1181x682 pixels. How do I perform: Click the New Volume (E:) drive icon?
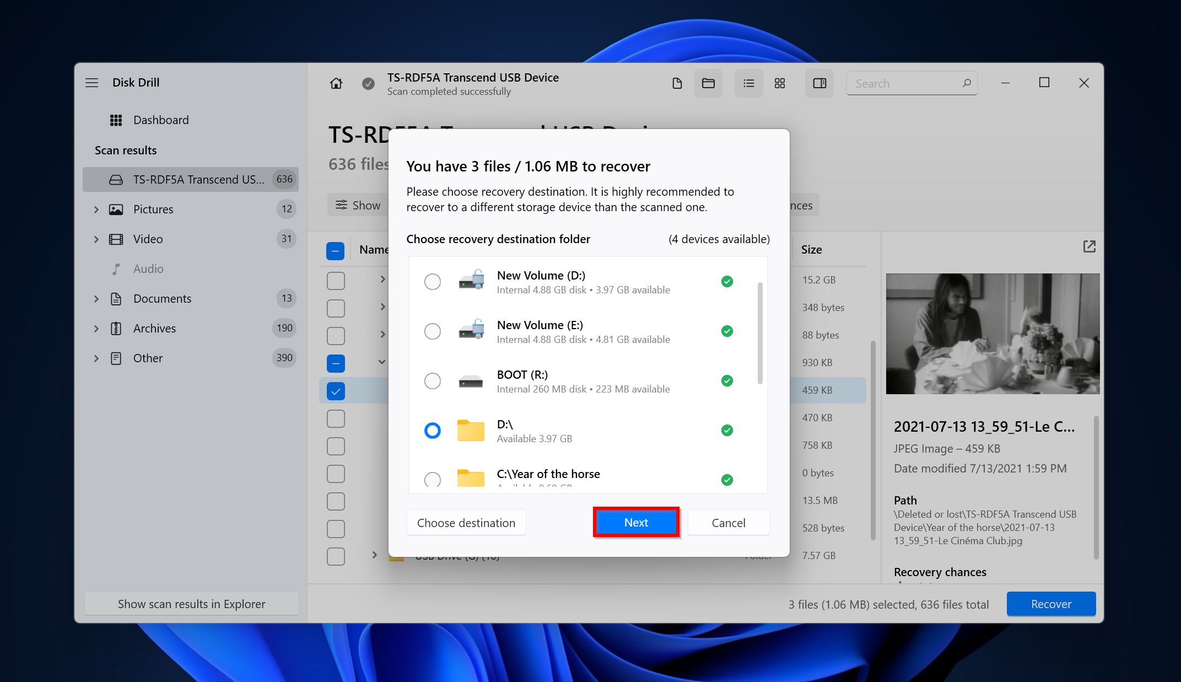[471, 330]
